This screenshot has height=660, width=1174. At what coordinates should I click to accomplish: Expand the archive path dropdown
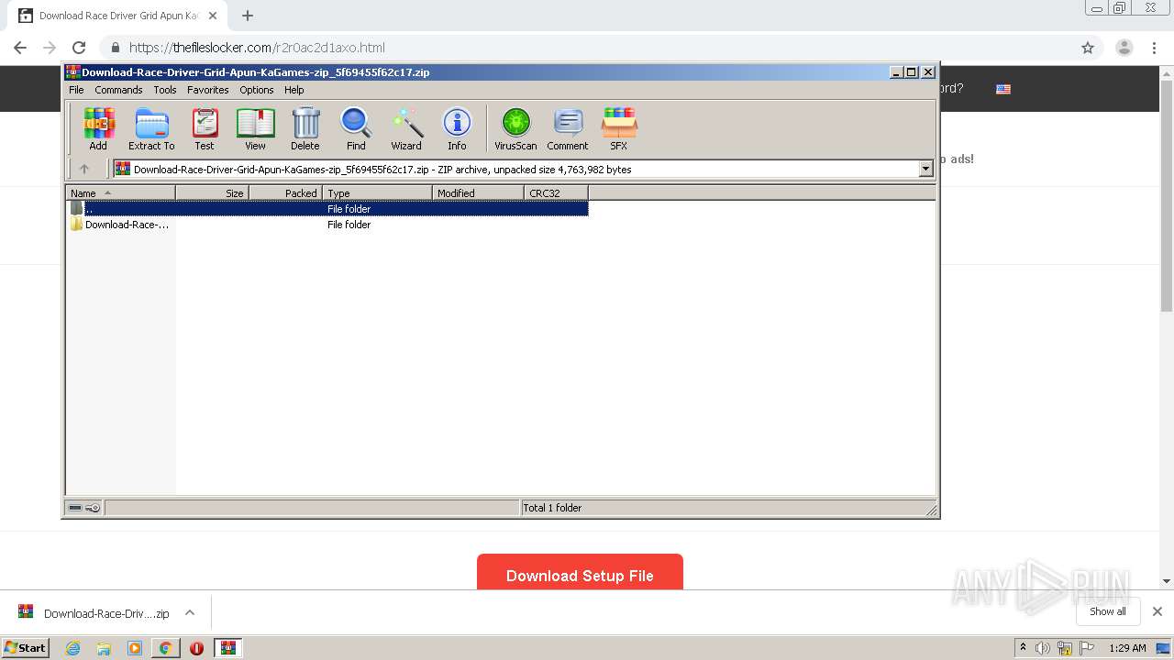(925, 169)
